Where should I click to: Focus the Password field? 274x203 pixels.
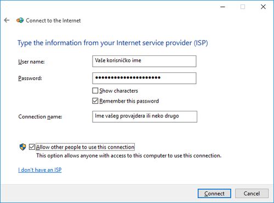point(144,78)
